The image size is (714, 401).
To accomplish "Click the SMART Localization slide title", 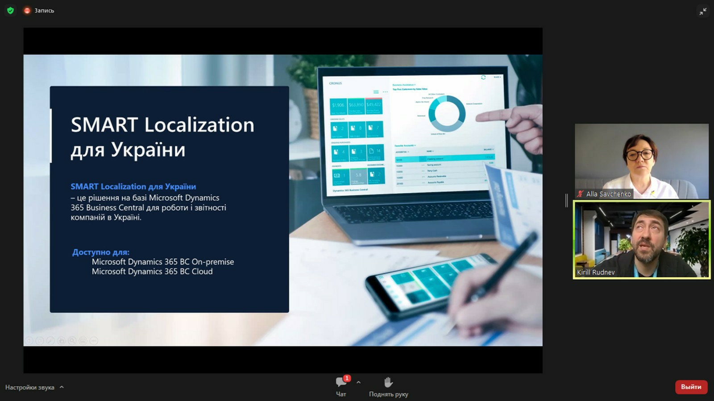I will (x=162, y=137).
